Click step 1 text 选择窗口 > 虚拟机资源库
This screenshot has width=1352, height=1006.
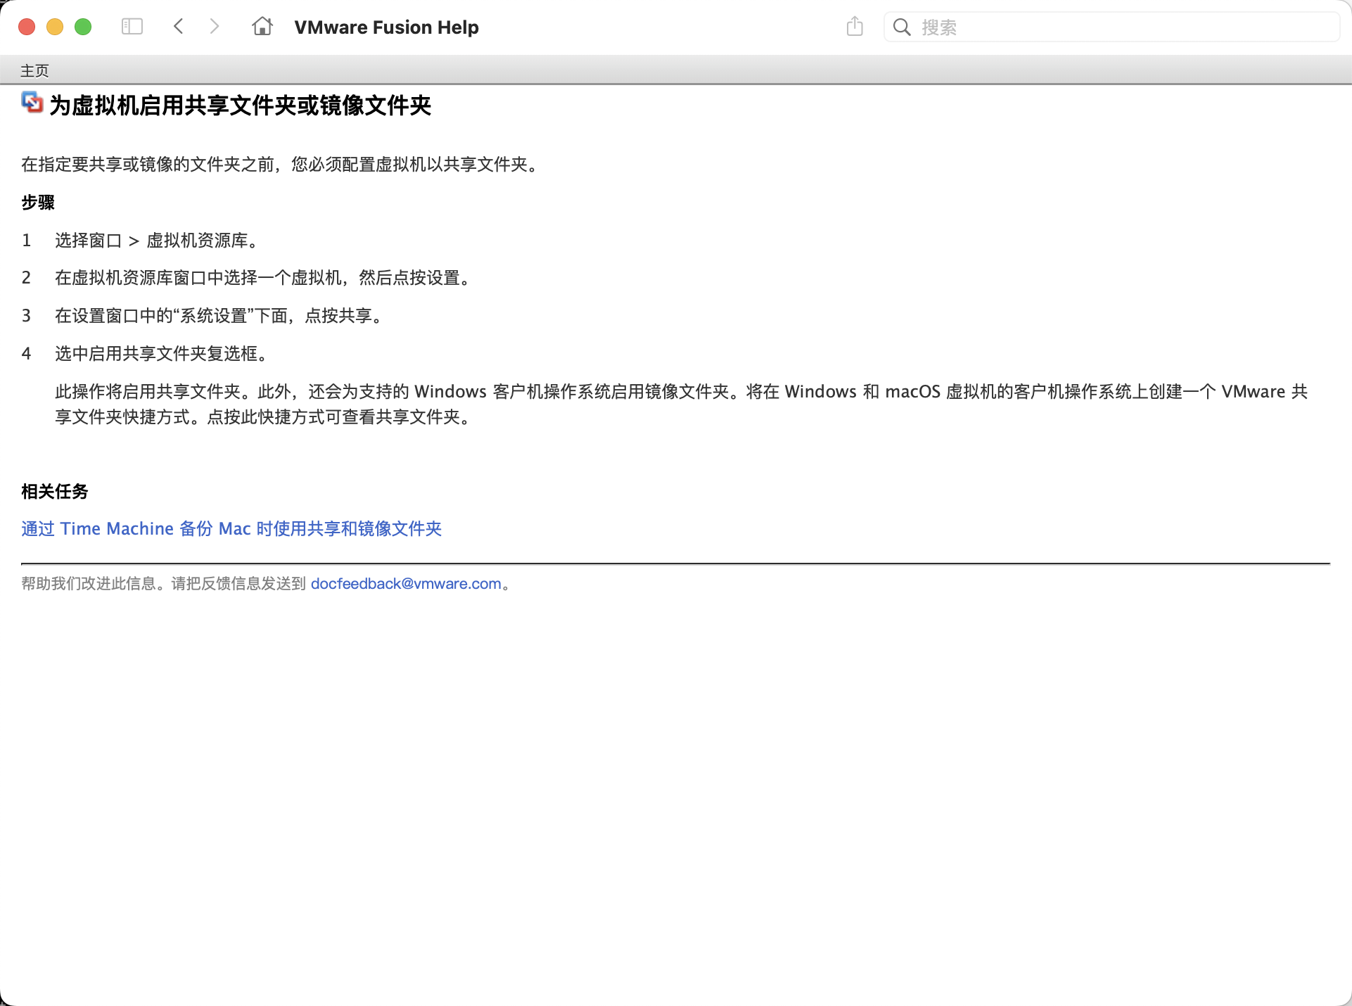coord(156,241)
